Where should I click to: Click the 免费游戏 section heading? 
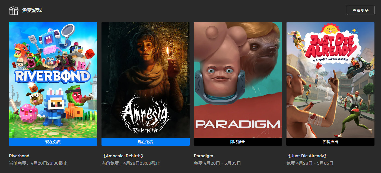[x=32, y=10]
